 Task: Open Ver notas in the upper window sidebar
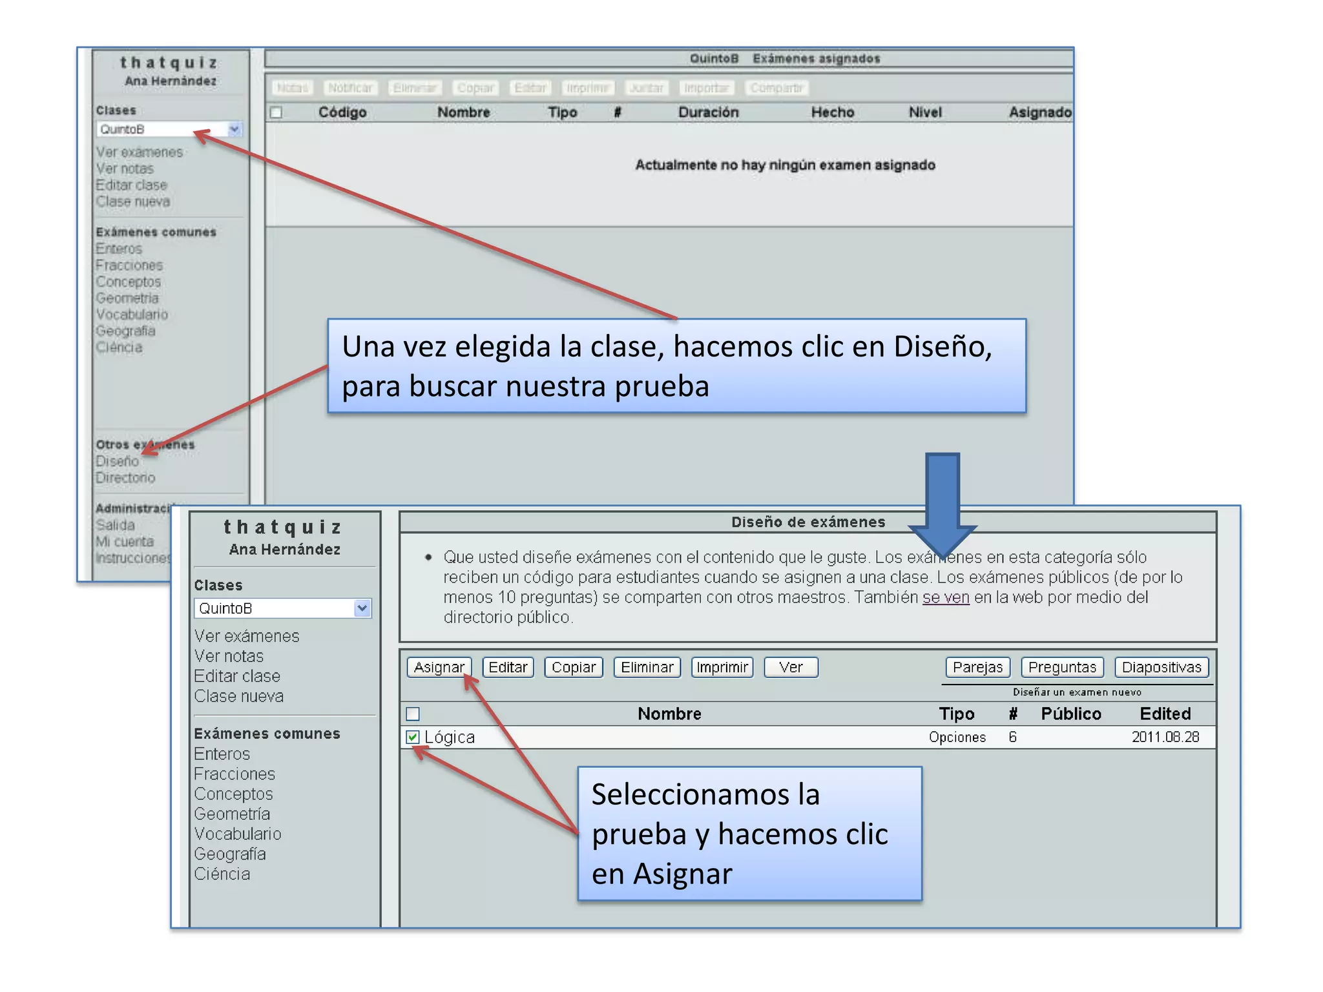125,169
